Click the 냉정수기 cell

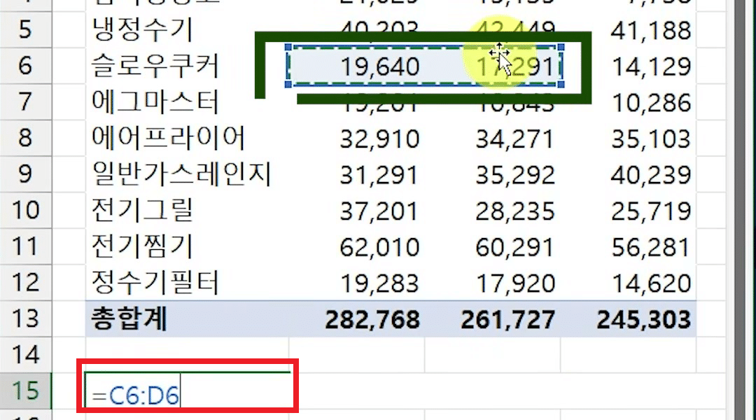click(x=188, y=29)
